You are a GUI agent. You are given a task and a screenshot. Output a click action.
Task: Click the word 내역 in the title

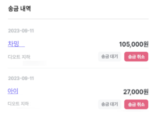[x=26, y=8]
